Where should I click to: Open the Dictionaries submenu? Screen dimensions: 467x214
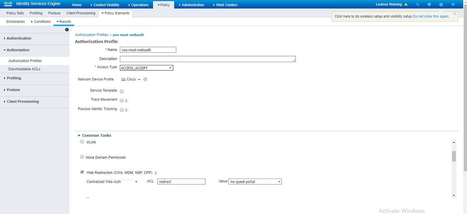pos(15,21)
